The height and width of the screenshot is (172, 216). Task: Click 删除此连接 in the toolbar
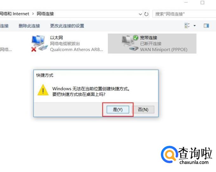pos(29,26)
